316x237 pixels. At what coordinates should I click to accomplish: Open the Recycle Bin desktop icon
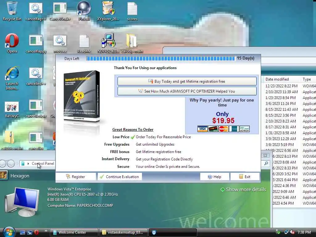(x=12, y=11)
